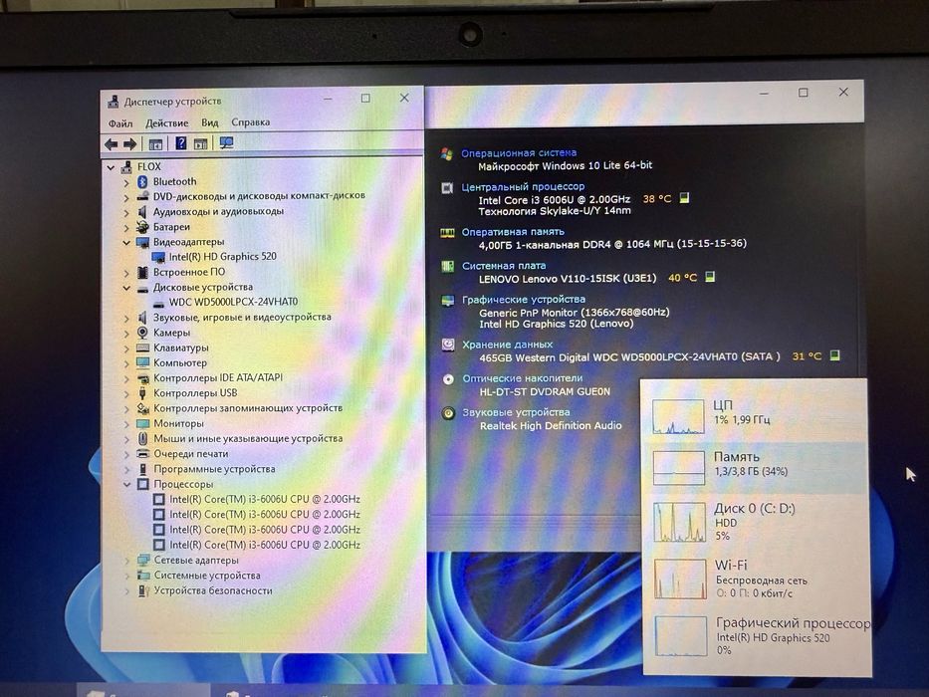Collapse the Процессоры category

click(x=126, y=484)
